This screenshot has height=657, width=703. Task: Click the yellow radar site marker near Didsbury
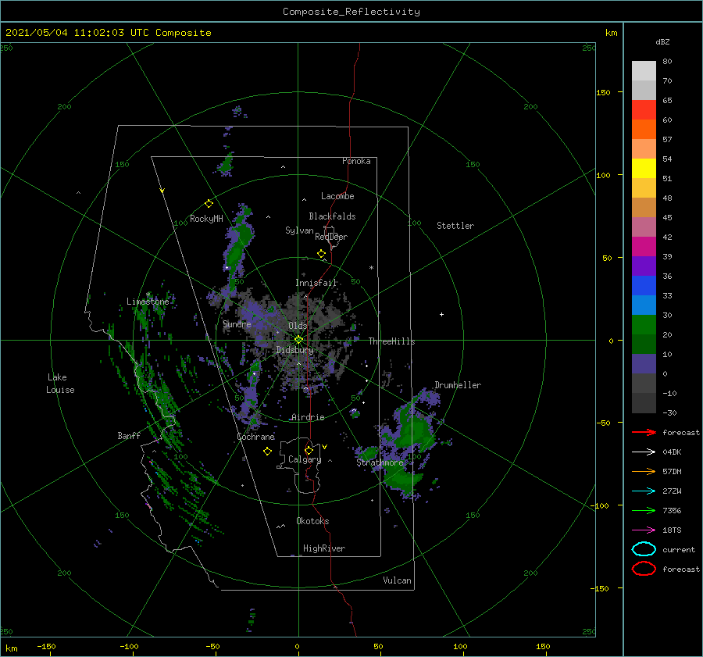(298, 340)
